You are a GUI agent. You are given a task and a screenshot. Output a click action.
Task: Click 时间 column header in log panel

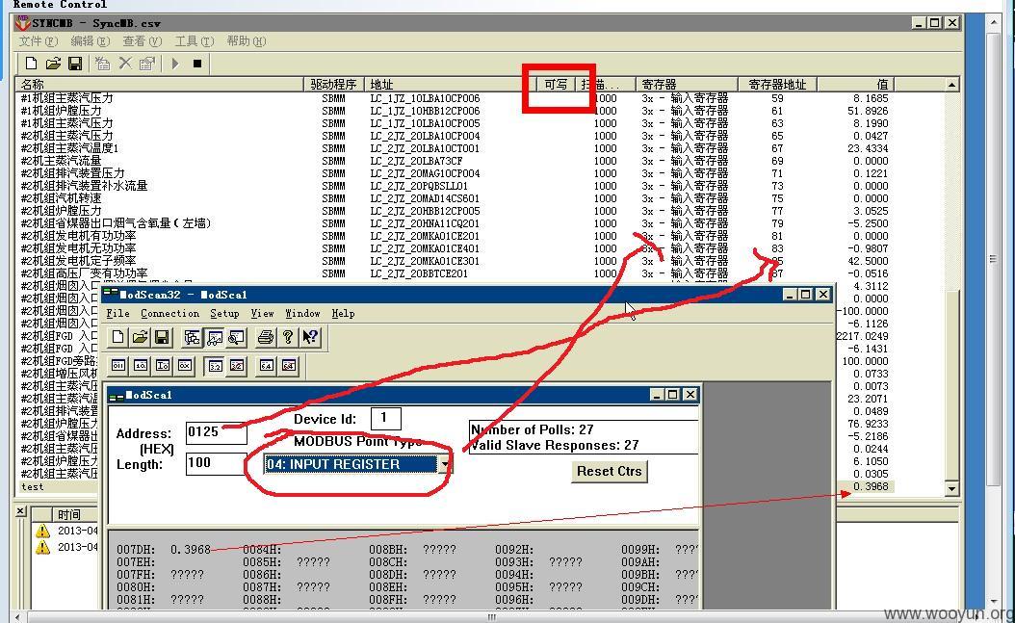(68, 514)
